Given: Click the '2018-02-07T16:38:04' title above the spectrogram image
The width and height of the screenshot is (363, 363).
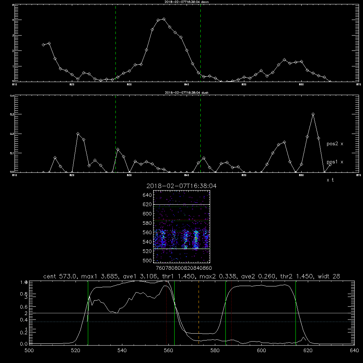Looking at the screenshot, I should point(181,186).
